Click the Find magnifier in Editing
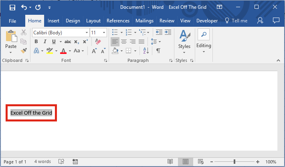 click(x=204, y=34)
